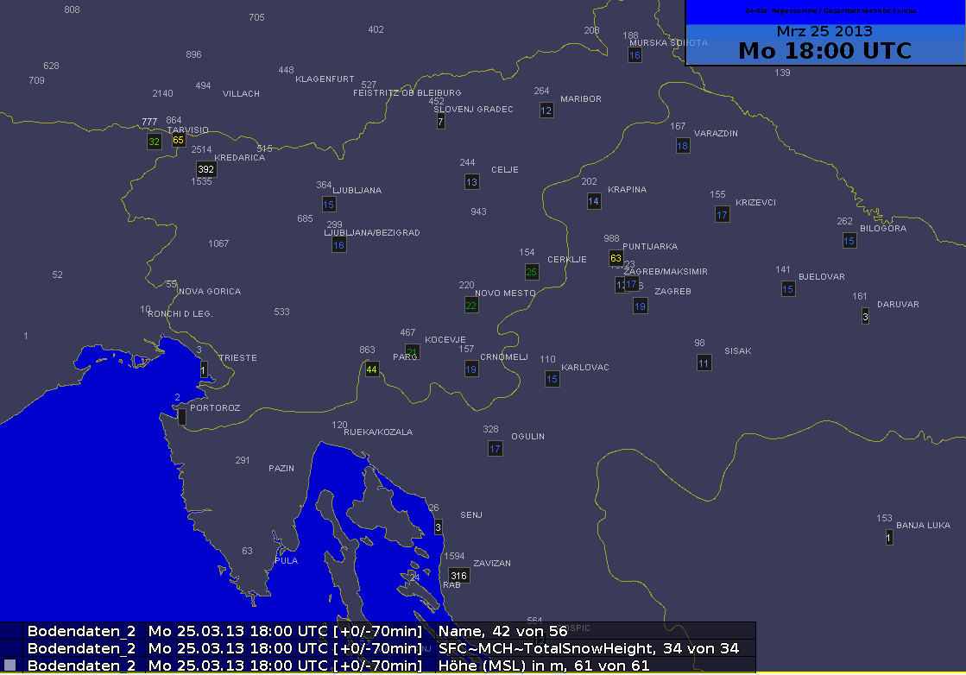The height and width of the screenshot is (675, 966).
Task: Click the green 32 value box near 777
Action: (x=154, y=142)
